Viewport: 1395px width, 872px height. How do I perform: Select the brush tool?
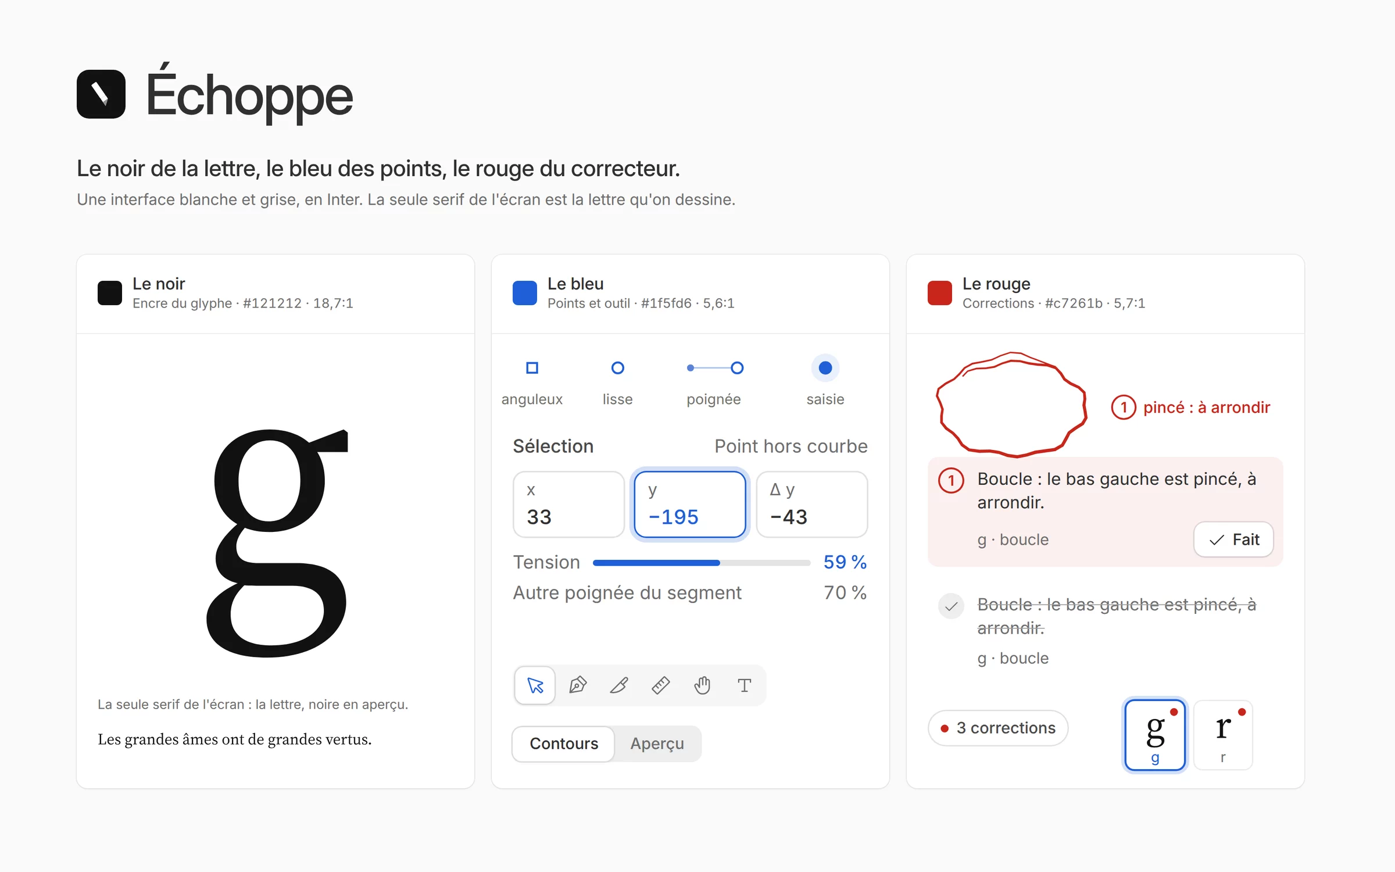(x=619, y=685)
